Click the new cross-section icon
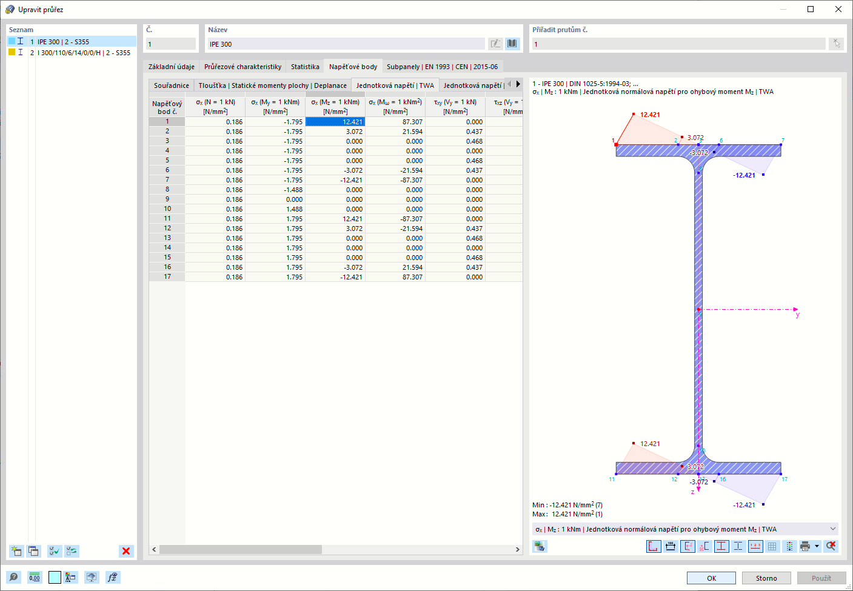Image resolution: width=853 pixels, height=591 pixels. (x=16, y=551)
